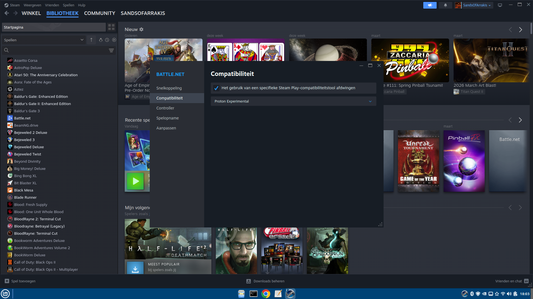Expand the Spellen category dropdown

pyautogui.click(x=44, y=40)
